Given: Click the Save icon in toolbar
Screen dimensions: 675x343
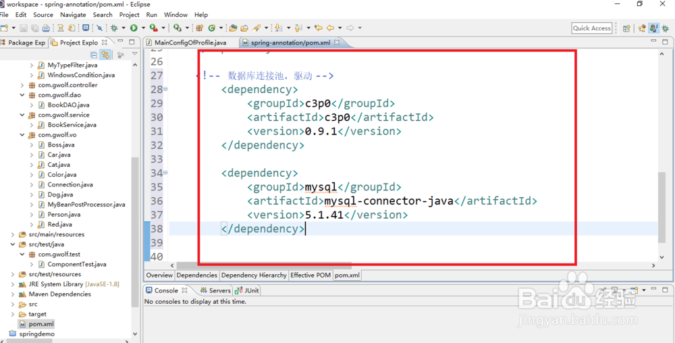Looking at the screenshot, I should pos(24,28).
